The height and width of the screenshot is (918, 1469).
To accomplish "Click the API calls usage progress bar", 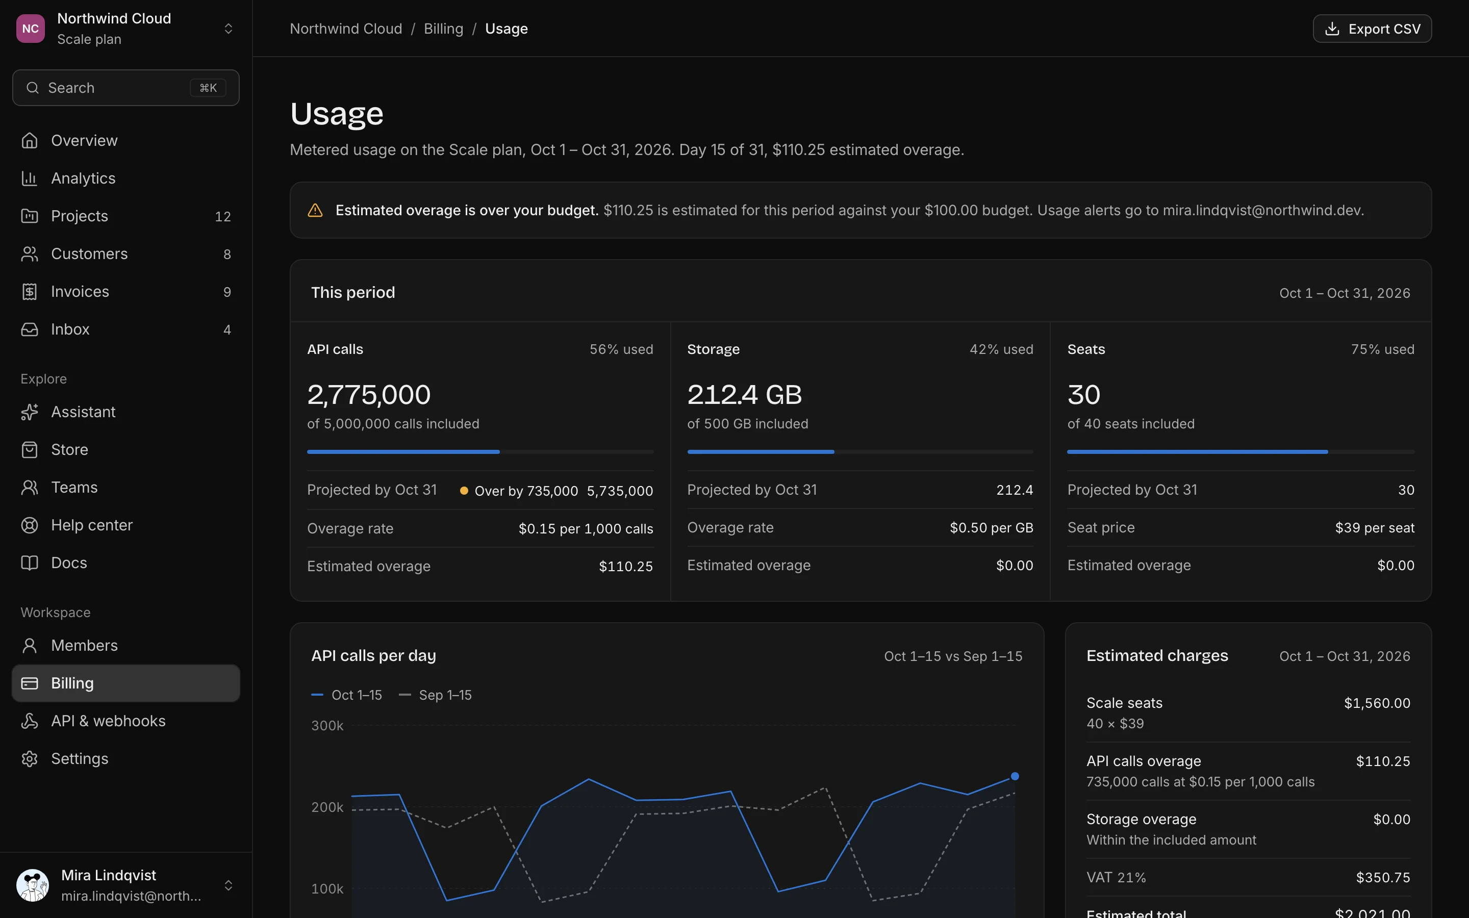I will tap(480, 452).
